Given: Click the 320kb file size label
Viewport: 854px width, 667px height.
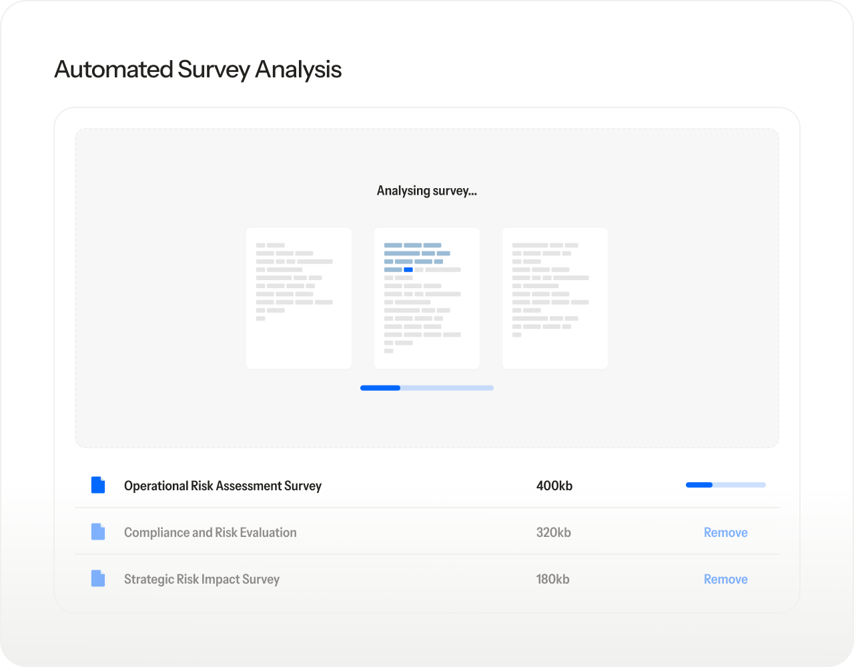Looking at the screenshot, I should coord(554,532).
